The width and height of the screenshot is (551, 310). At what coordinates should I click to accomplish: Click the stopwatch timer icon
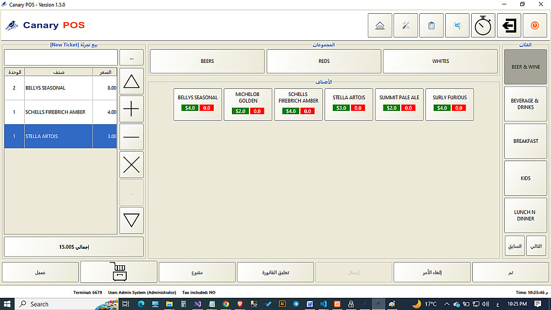click(483, 25)
